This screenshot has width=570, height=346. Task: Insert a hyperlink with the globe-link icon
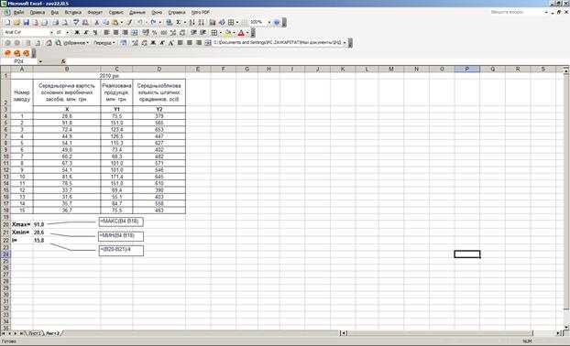click(x=169, y=23)
